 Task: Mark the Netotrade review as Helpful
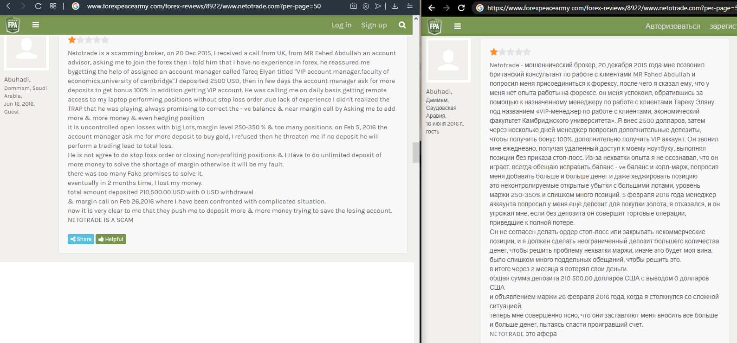coord(111,239)
